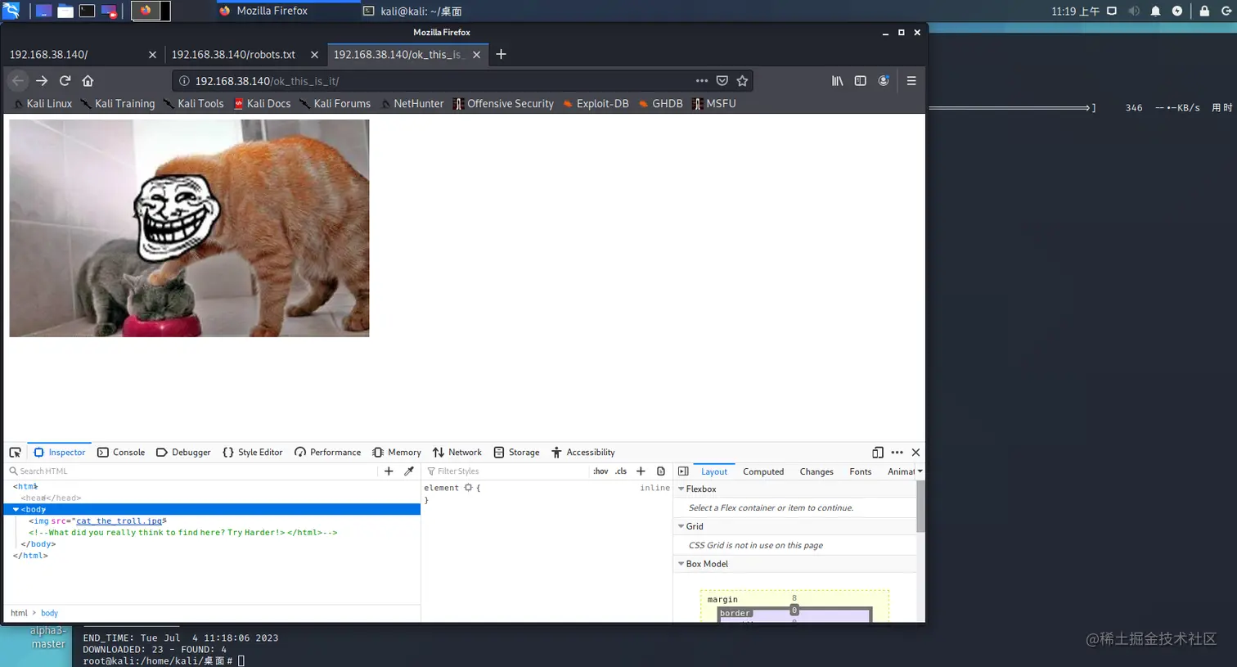Select the Changes sidebar tab

816,472
